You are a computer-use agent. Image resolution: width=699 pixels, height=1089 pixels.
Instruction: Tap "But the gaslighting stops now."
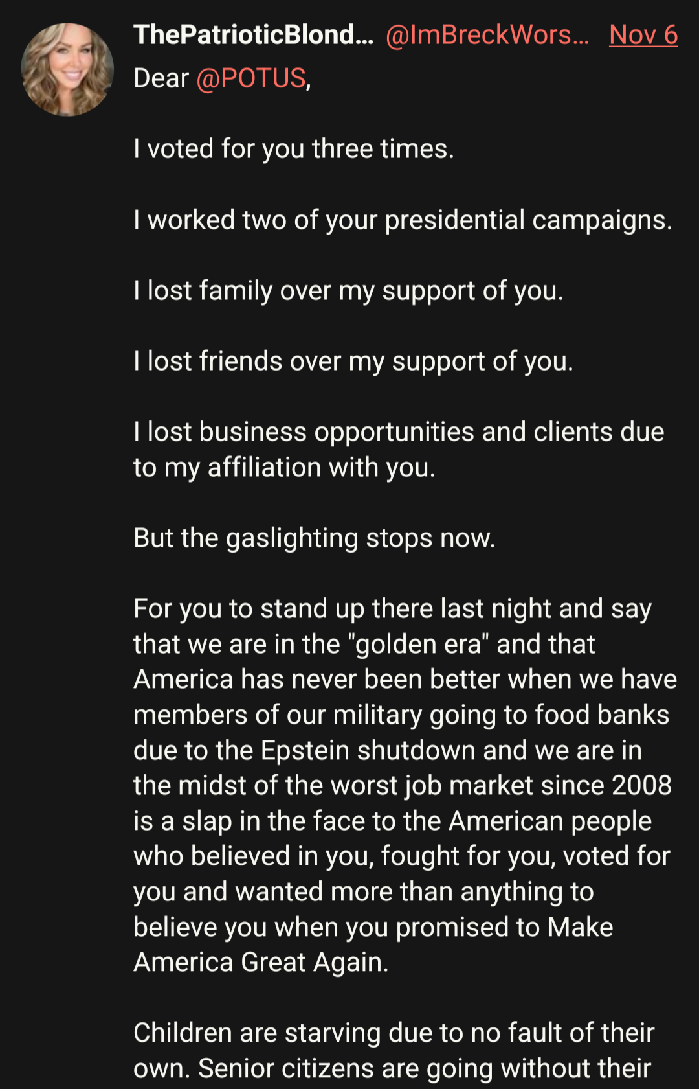coord(315,538)
